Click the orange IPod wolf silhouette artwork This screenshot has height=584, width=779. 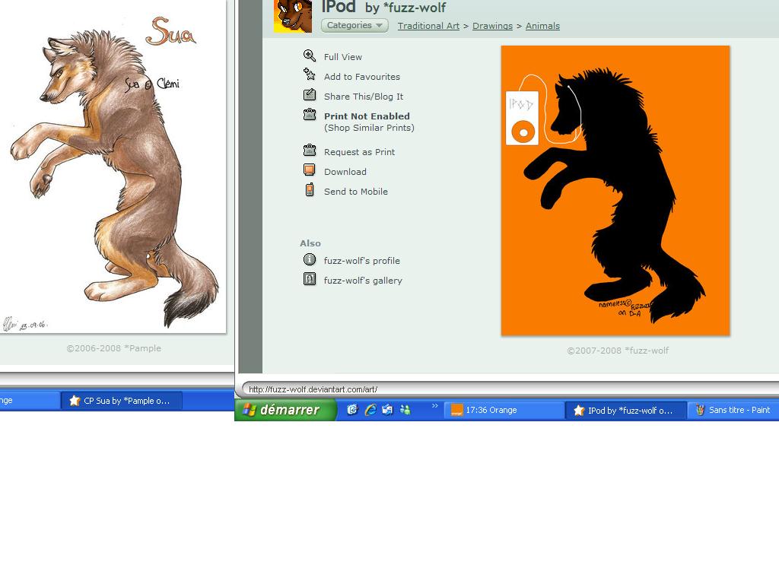tap(615, 191)
